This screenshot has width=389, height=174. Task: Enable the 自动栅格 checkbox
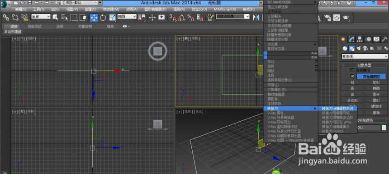[352, 70]
